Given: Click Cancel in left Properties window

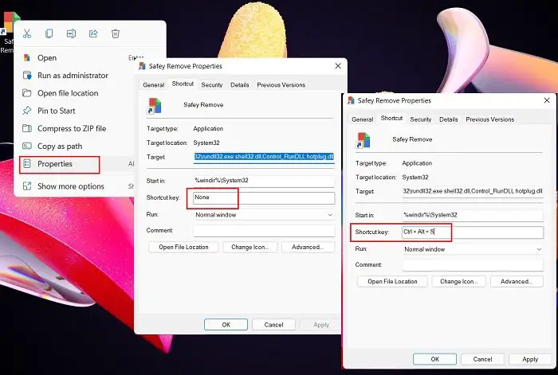Looking at the screenshot, I should pos(273,325).
